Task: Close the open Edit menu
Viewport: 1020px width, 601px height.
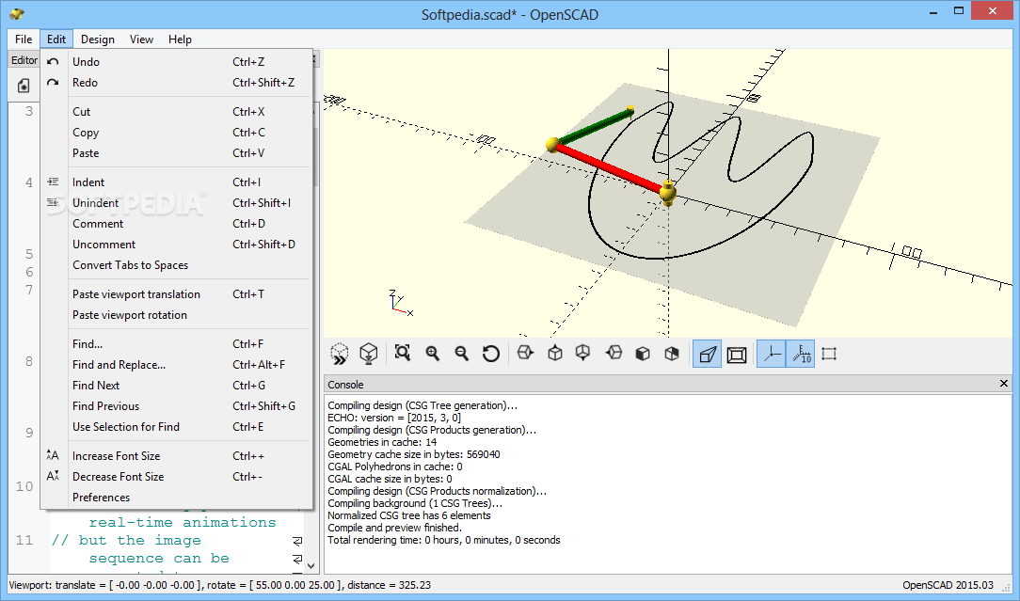Action: coord(56,39)
